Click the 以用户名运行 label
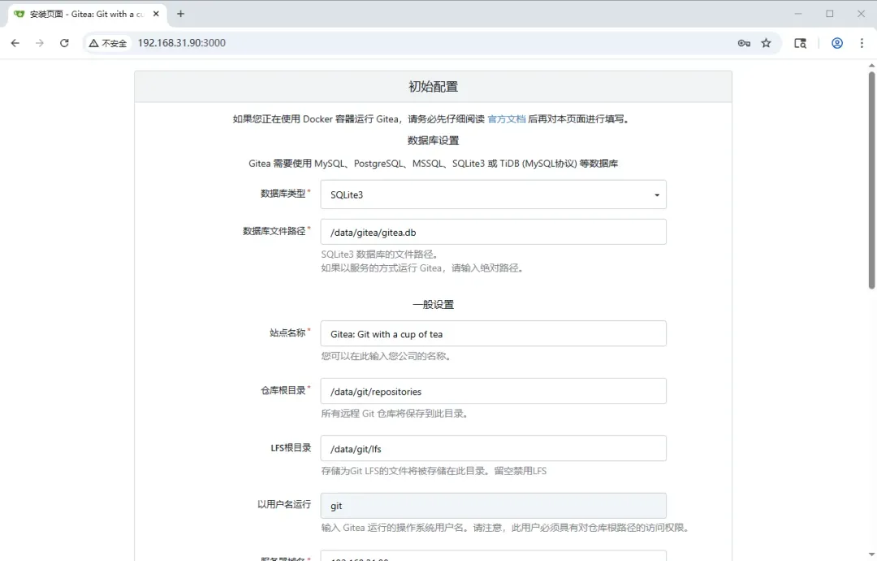877x561 pixels. pyautogui.click(x=284, y=504)
